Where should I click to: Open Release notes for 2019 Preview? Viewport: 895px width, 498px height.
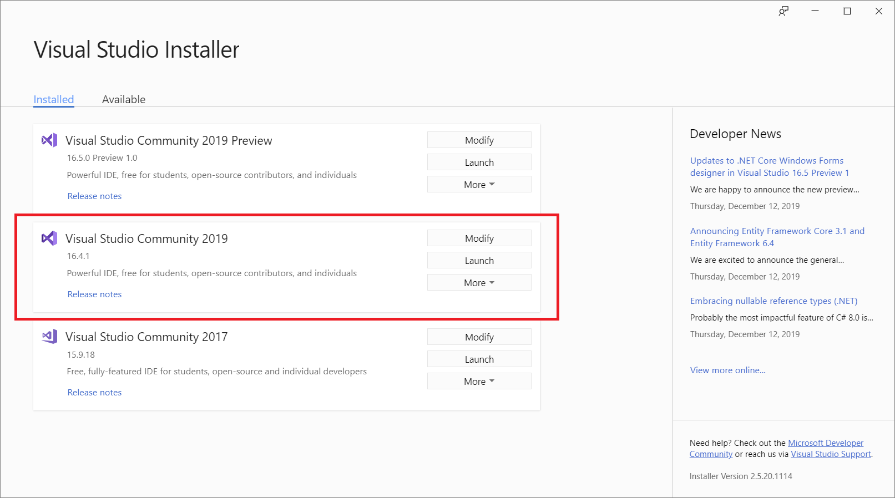(94, 196)
